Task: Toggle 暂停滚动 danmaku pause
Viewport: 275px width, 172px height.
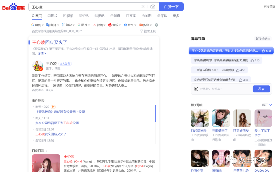Action: 263,39
